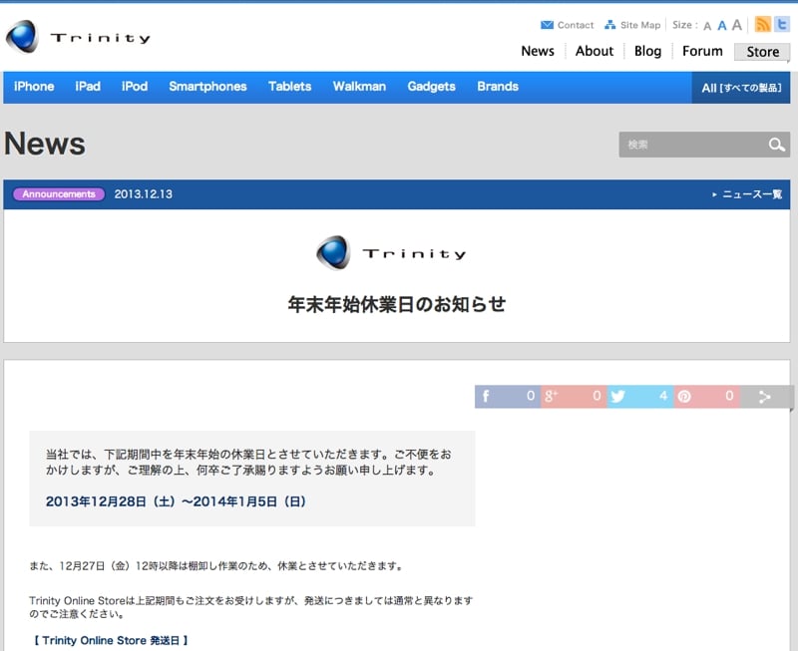Pin article with Pinterest icon
The image size is (798, 651).
click(x=684, y=397)
